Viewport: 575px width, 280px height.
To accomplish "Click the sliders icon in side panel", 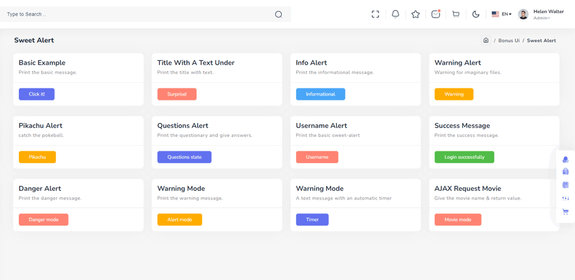I will click(566, 198).
